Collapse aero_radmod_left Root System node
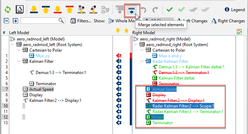This screenshot has height=134, width=248. click(x=13, y=45)
